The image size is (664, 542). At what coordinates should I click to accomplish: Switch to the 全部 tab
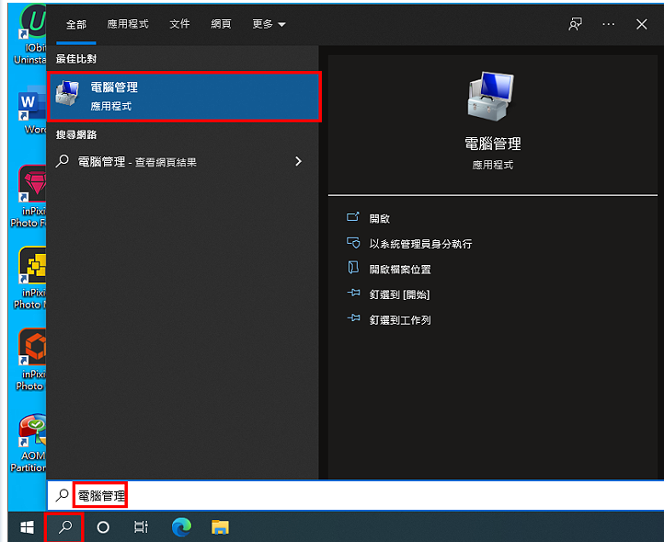click(76, 24)
